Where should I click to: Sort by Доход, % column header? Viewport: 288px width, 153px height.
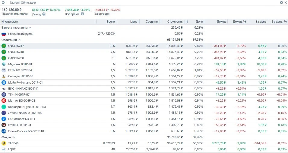coord(239,21)
